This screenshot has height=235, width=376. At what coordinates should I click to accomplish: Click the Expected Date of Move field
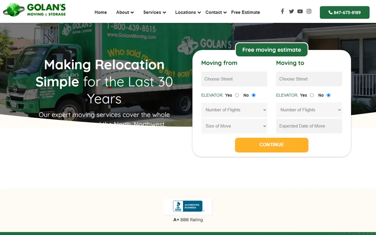point(309,126)
